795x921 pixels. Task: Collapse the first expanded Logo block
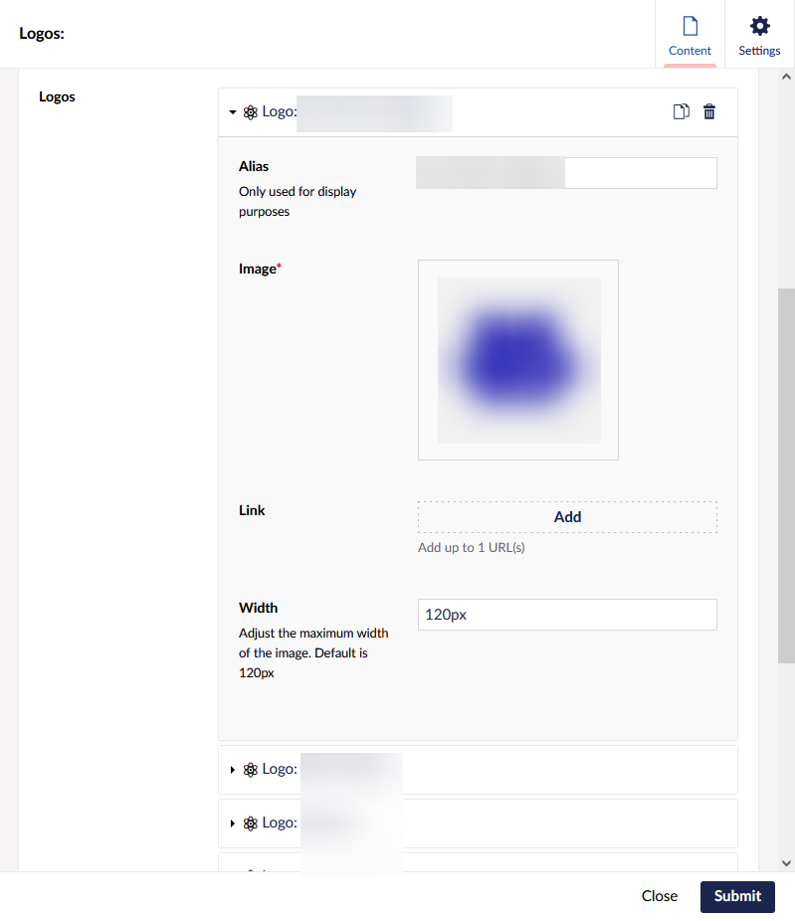[x=233, y=112]
